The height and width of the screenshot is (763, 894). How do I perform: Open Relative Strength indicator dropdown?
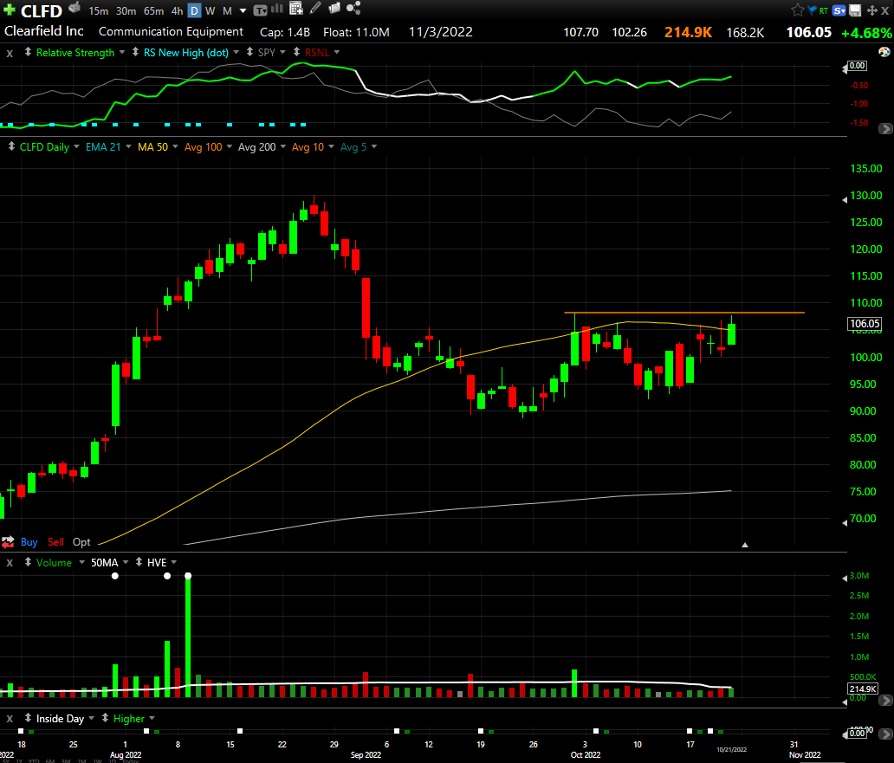(x=122, y=52)
